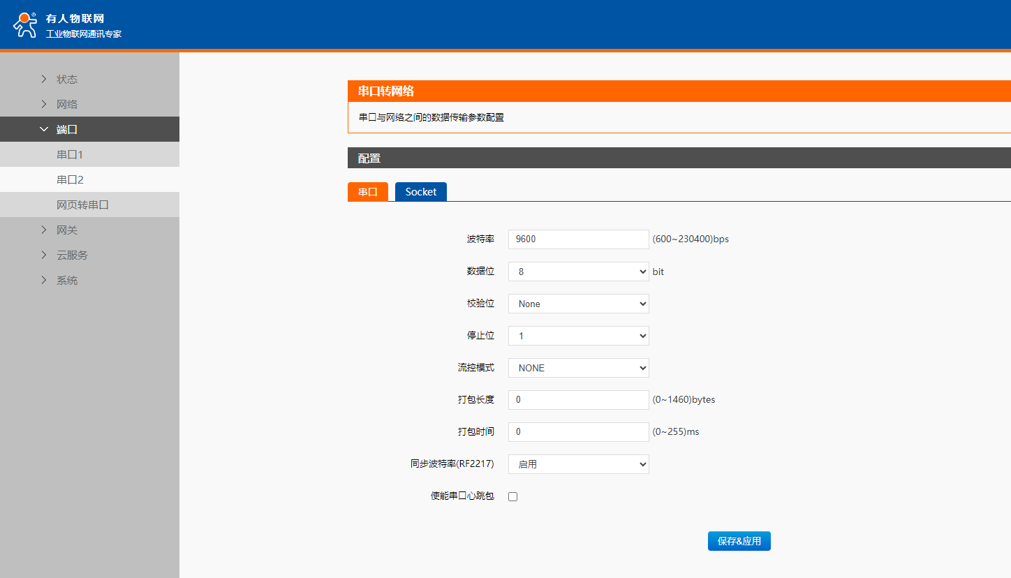This screenshot has height=578, width=1011.
Task: Click the 波特率 input field
Action: [578, 239]
